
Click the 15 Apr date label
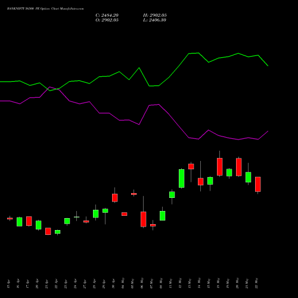pos(8,284)
